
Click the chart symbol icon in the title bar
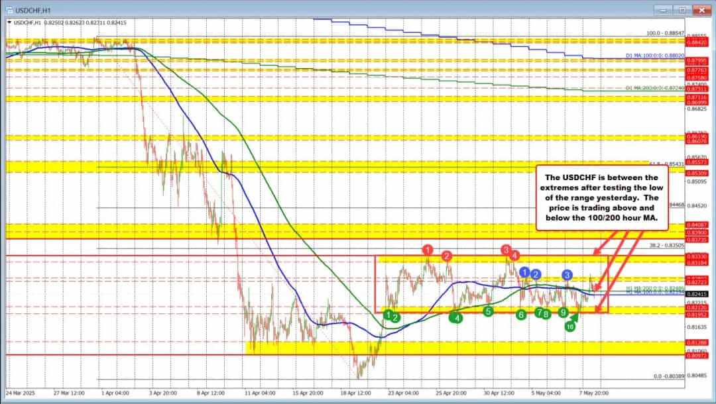pyautogui.click(x=11, y=11)
